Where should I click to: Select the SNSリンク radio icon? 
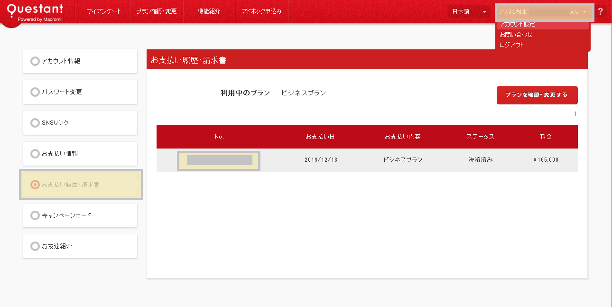(35, 123)
